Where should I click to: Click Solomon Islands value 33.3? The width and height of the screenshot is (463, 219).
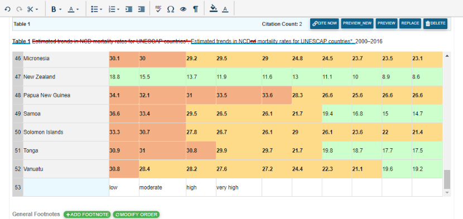click(124, 132)
